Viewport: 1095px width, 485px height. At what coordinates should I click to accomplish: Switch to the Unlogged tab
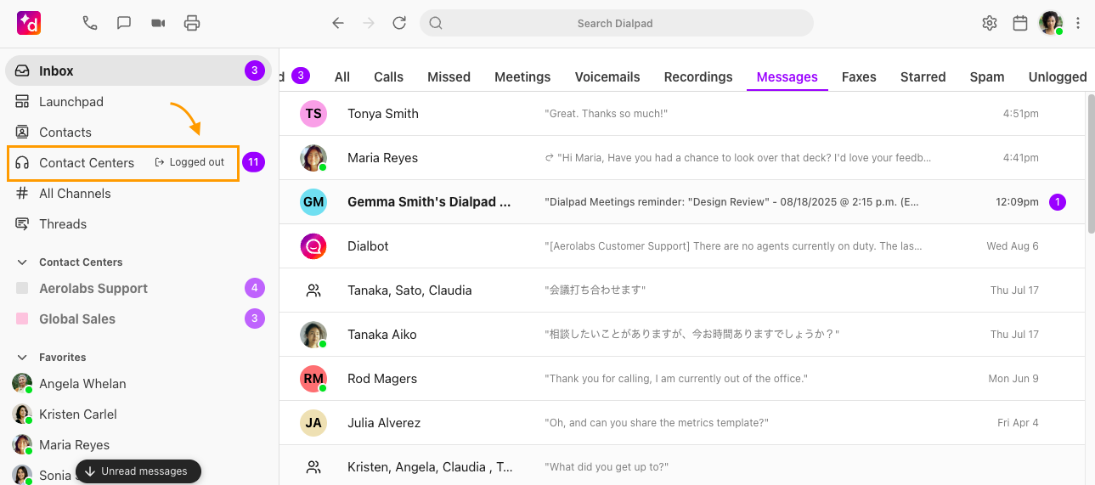click(x=1058, y=76)
